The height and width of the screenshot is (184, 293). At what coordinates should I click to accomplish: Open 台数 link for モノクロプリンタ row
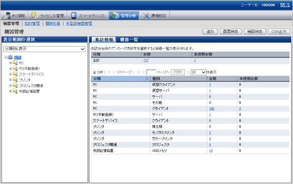click(x=210, y=133)
